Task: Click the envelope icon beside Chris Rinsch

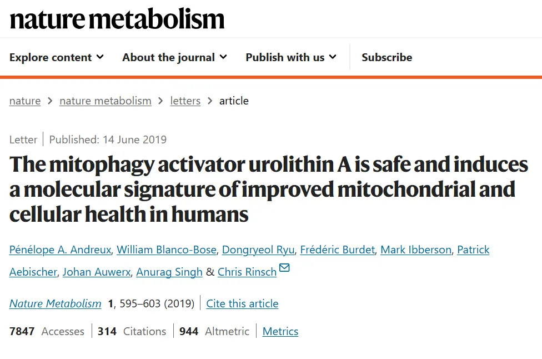Action: [x=284, y=268]
